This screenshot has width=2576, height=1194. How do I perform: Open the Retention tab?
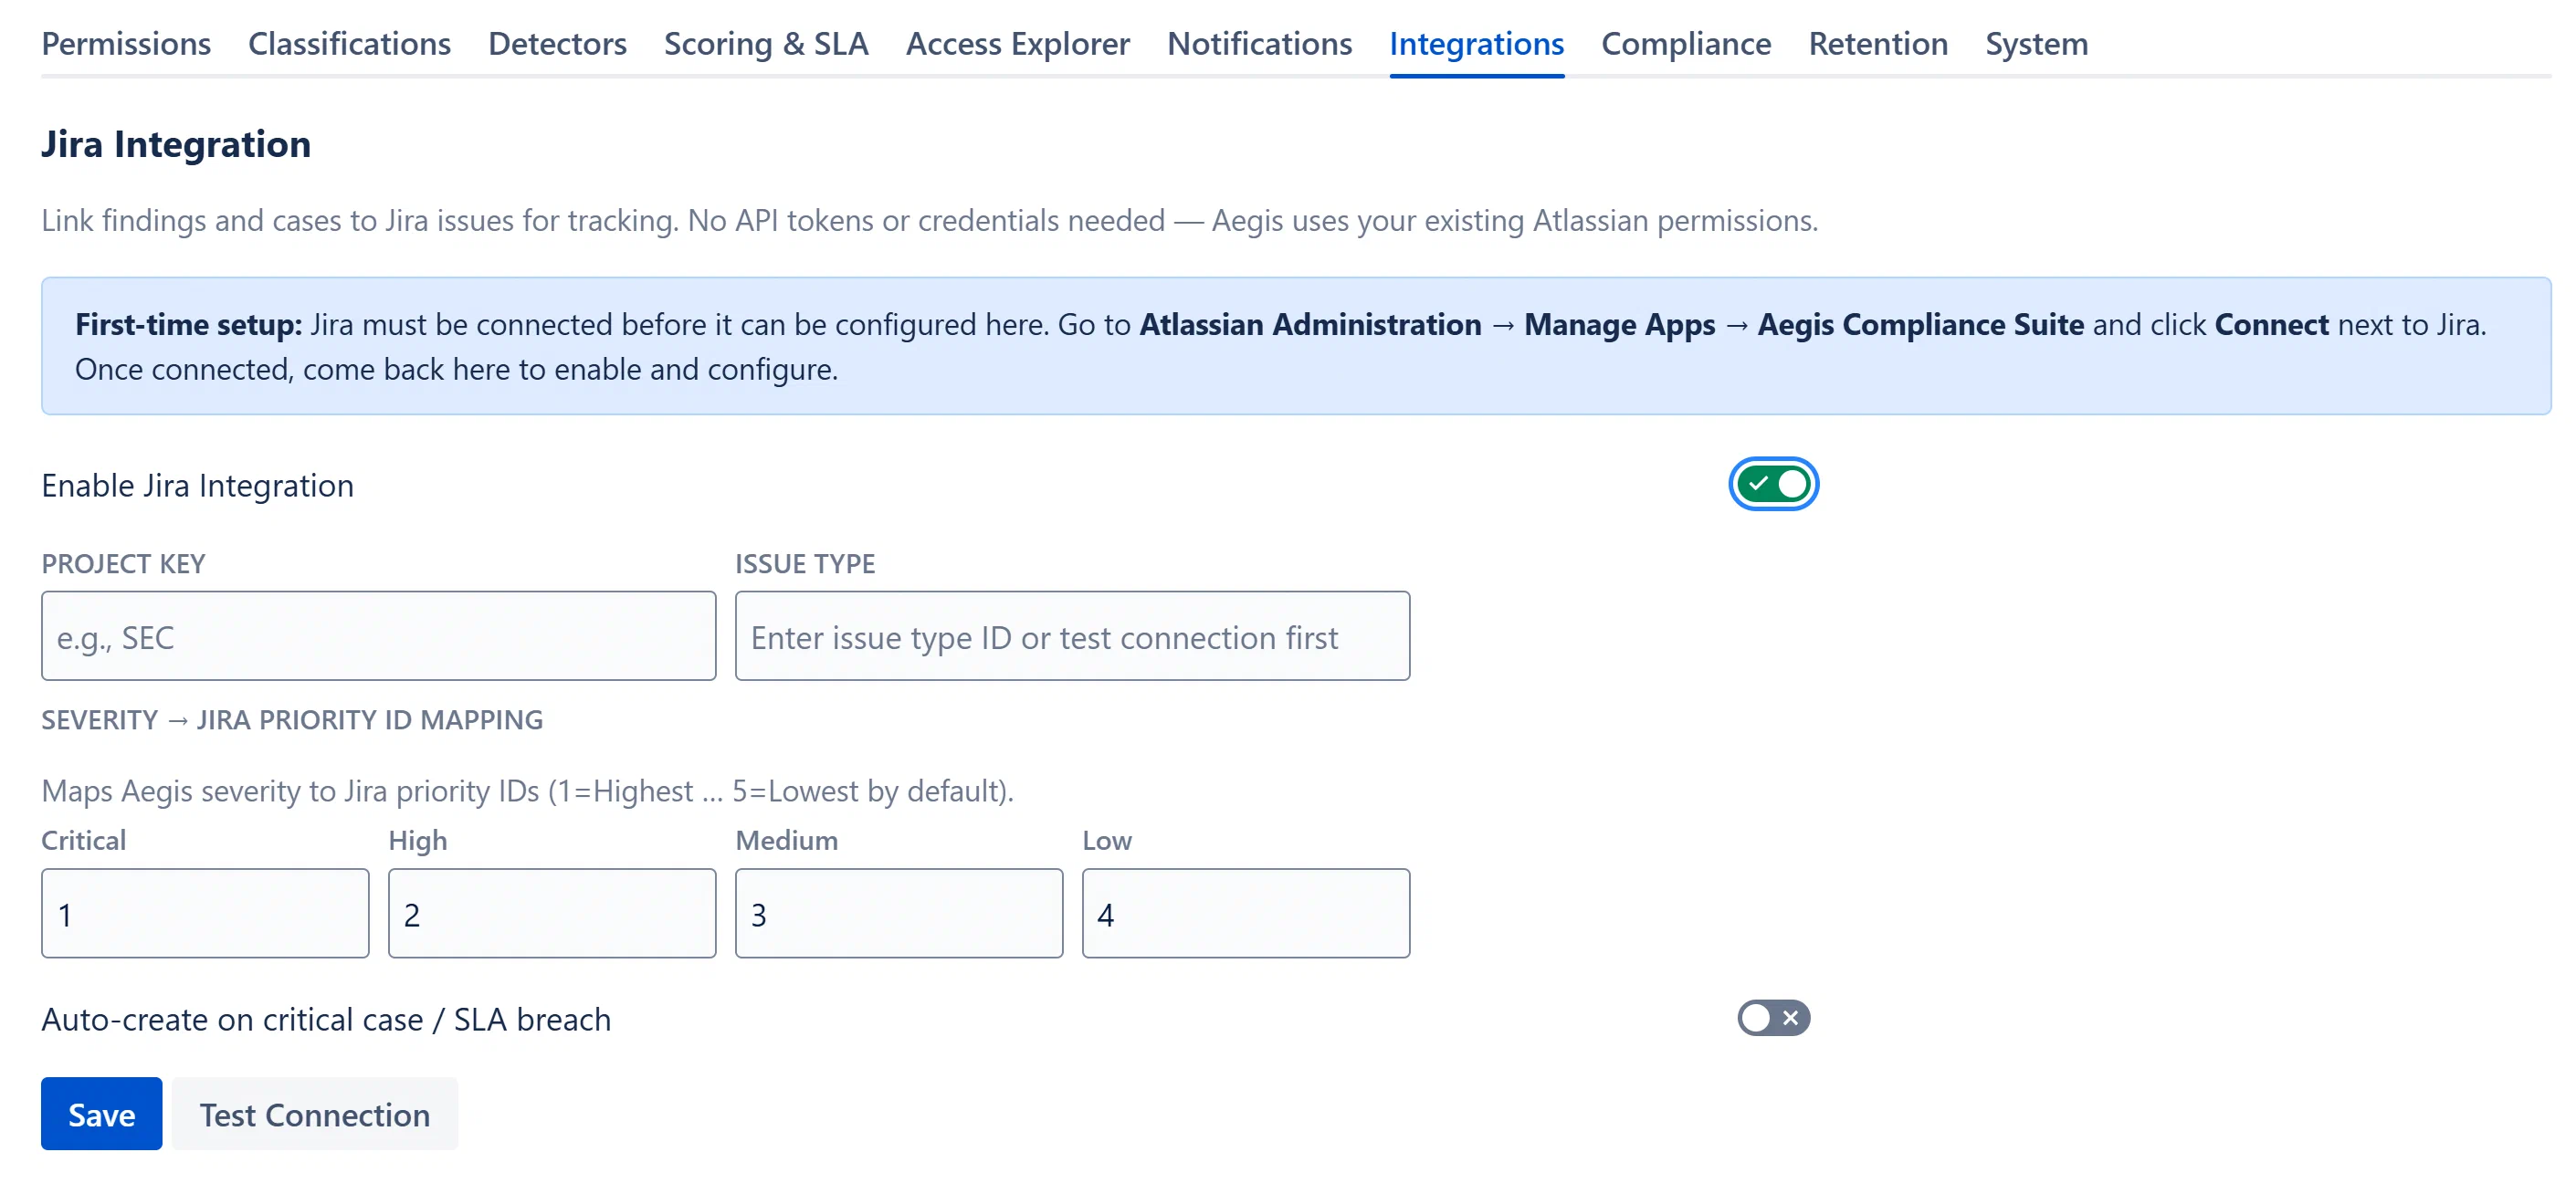[1877, 43]
